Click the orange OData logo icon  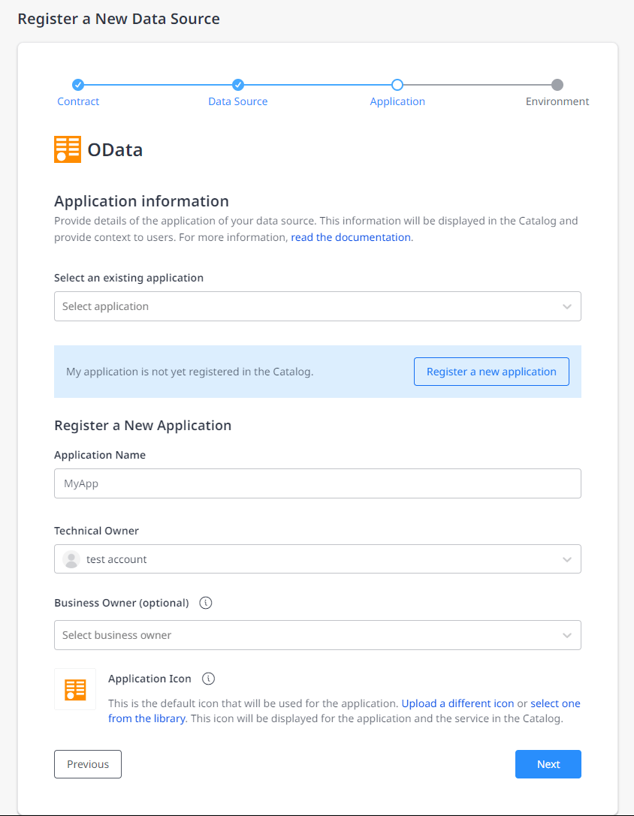(68, 149)
